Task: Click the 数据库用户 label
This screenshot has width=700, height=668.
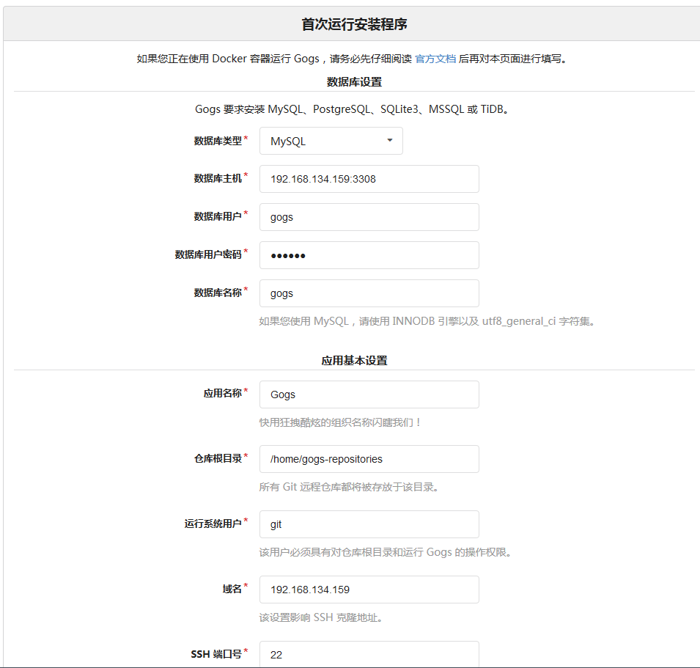Action: pyautogui.click(x=218, y=216)
